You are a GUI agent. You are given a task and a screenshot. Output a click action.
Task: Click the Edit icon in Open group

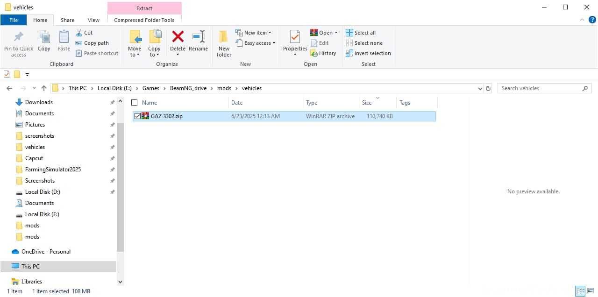pos(314,43)
